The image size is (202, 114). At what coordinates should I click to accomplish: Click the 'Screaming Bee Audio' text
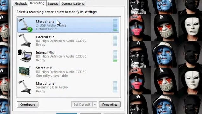pyautogui.click(x=52, y=87)
